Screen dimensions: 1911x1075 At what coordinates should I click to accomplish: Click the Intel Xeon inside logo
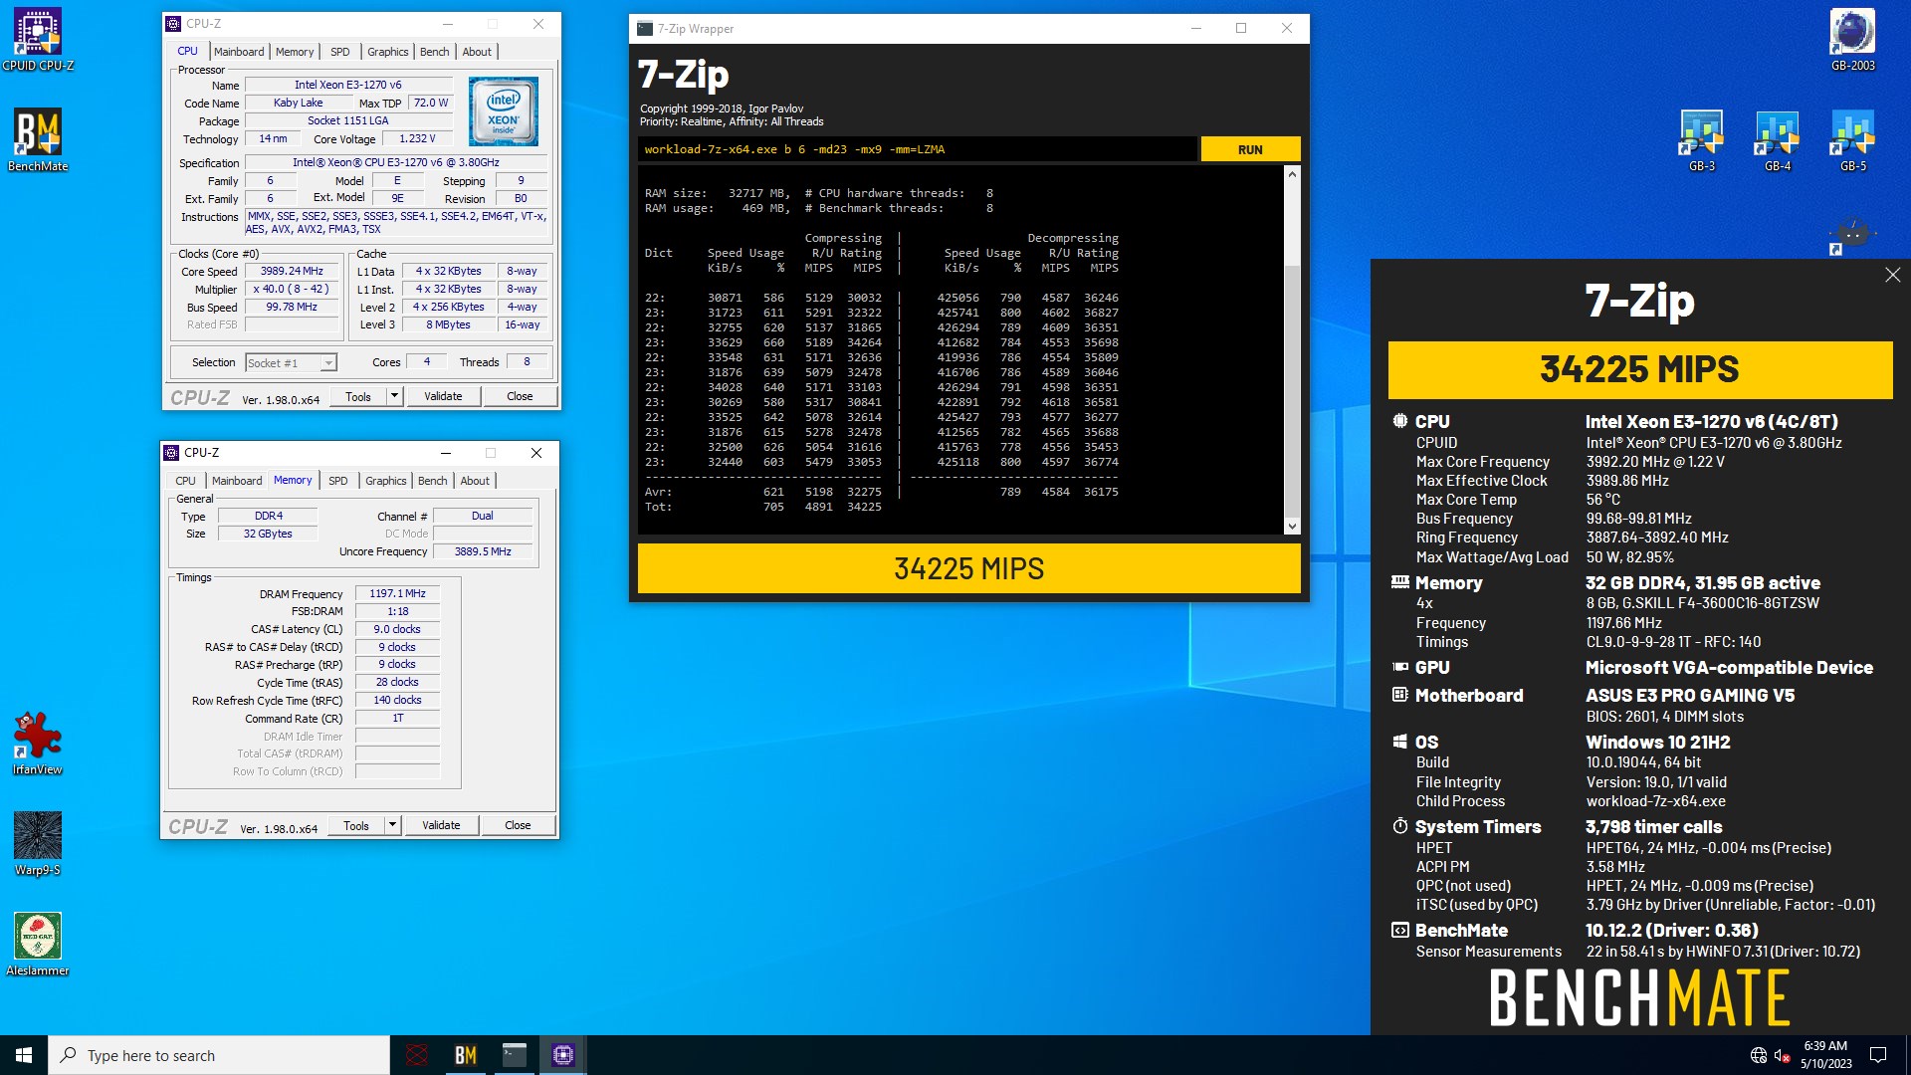(504, 111)
